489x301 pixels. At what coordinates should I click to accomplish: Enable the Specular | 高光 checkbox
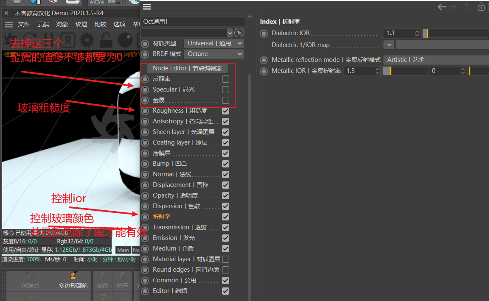[x=225, y=90]
